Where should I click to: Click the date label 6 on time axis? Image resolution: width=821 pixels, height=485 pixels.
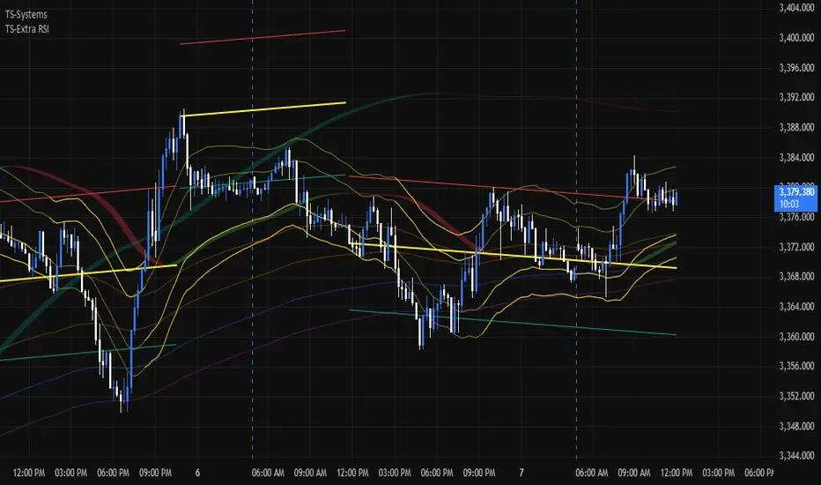(197, 473)
